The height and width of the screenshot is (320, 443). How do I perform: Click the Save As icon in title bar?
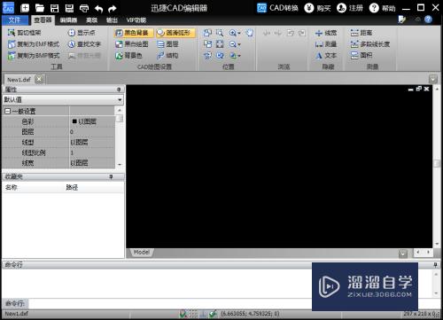(x=69, y=8)
